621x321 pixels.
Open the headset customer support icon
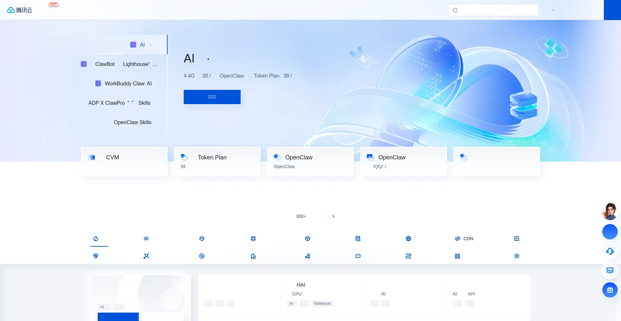pos(610,251)
